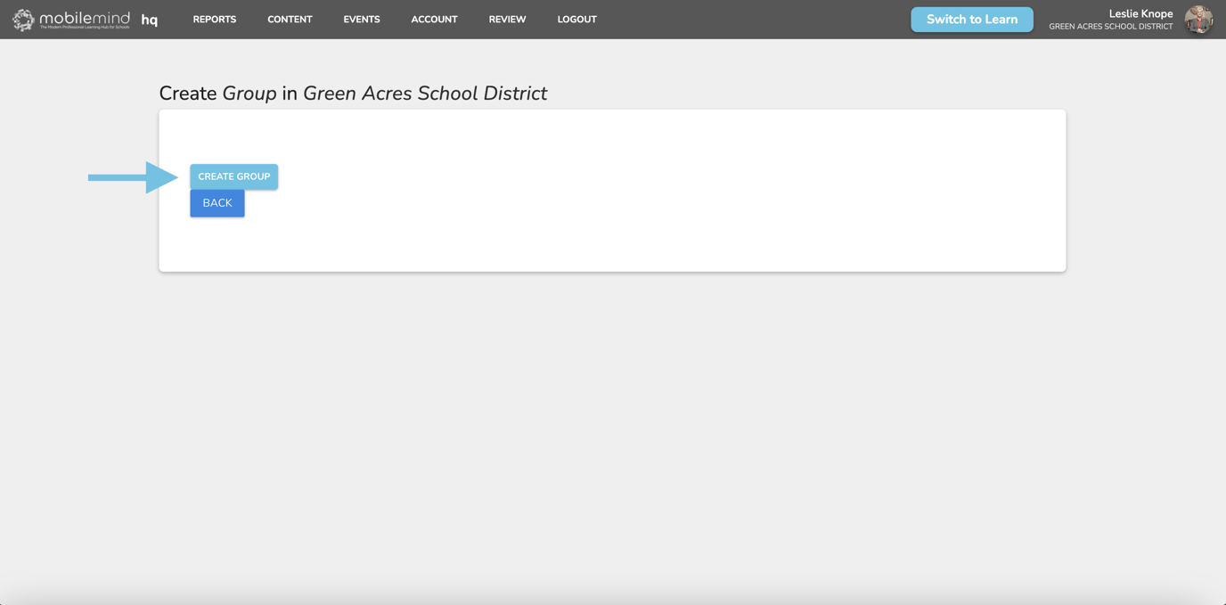
Task: Click the mobilemind wordmark in header
Action: pyautogui.click(x=85, y=17)
